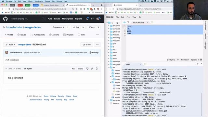Open the repository tabs overflow menu
Screen dimensions: 208x117
(97, 35)
